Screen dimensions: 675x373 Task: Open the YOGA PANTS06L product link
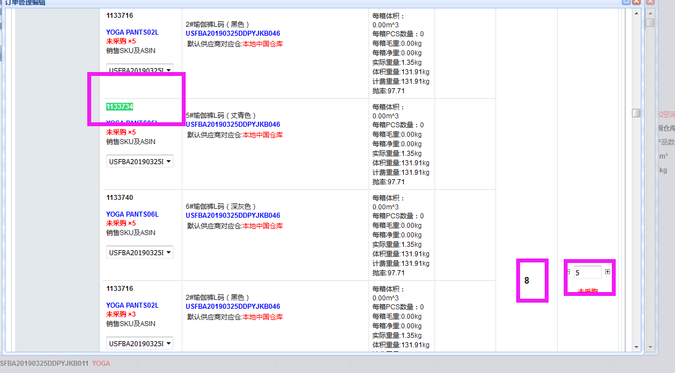pyautogui.click(x=133, y=214)
